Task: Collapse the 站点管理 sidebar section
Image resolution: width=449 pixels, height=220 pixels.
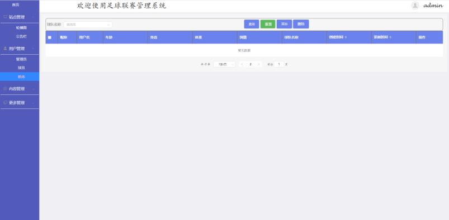Action: coord(20,17)
